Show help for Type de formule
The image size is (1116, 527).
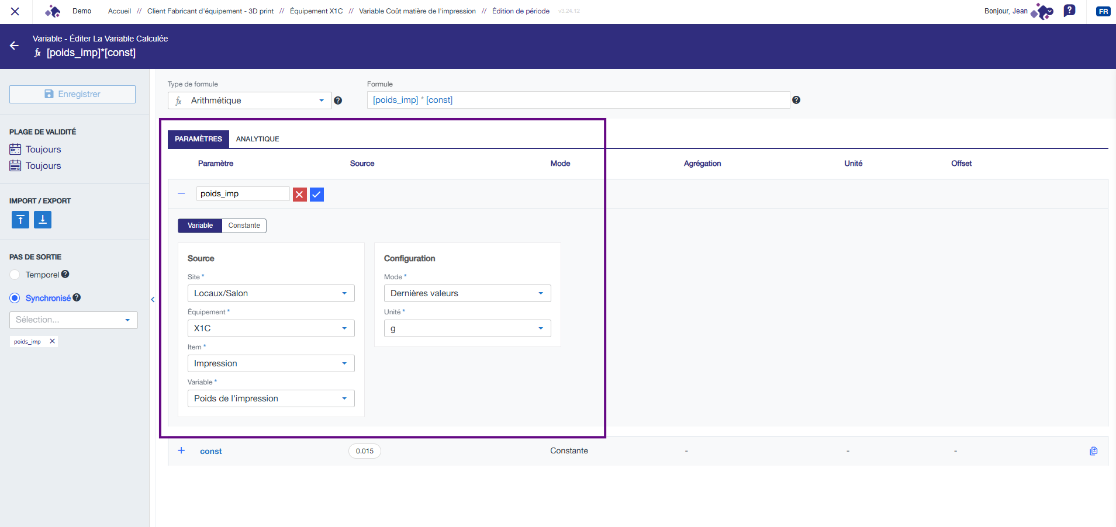[338, 100]
